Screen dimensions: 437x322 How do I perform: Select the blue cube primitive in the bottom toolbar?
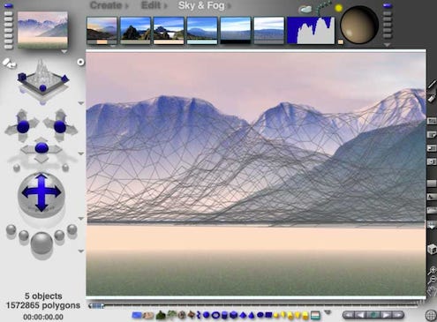tap(233, 315)
